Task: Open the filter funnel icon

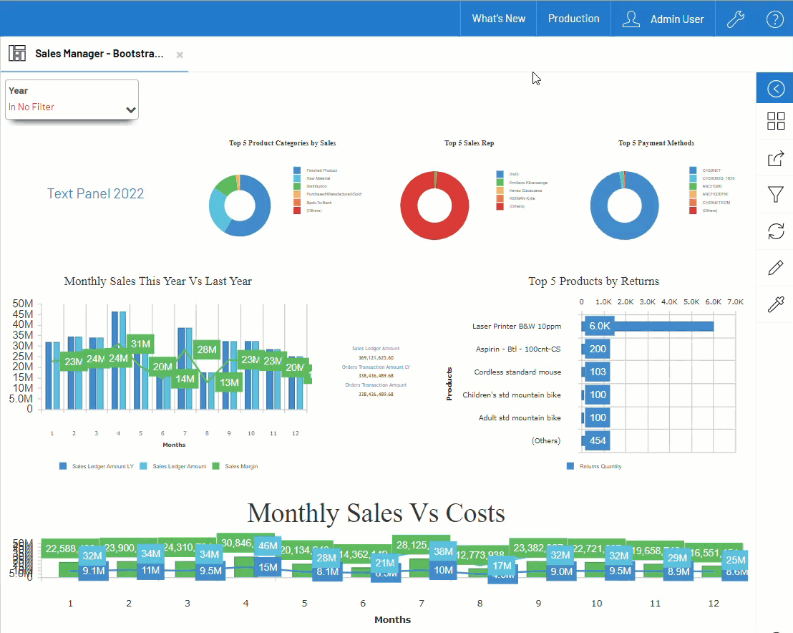Action: [x=775, y=195]
